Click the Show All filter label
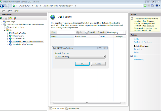Image resolution: width=161 pixels, height=111 pixels. click(92, 32)
